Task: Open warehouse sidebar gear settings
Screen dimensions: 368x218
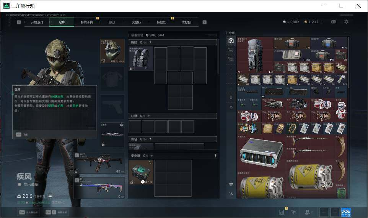Action: coord(231,107)
